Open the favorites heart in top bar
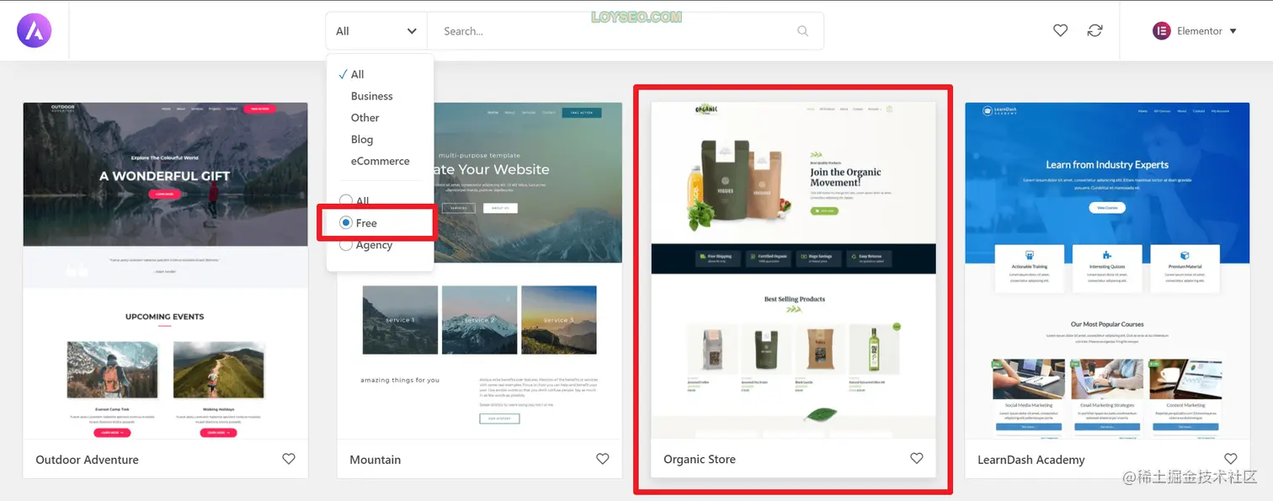Screen dimensions: 1273x501 pyautogui.click(x=1061, y=30)
